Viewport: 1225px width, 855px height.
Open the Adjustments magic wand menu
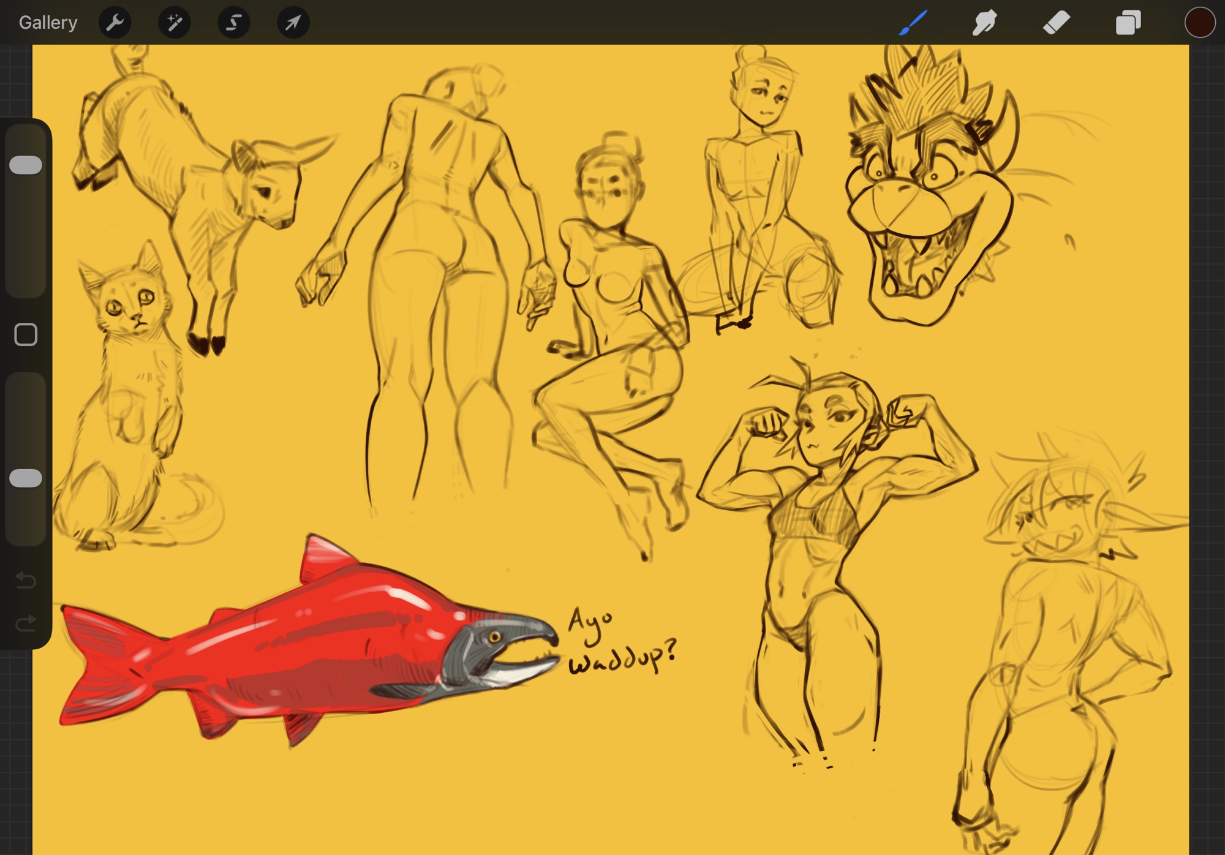[x=174, y=23]
